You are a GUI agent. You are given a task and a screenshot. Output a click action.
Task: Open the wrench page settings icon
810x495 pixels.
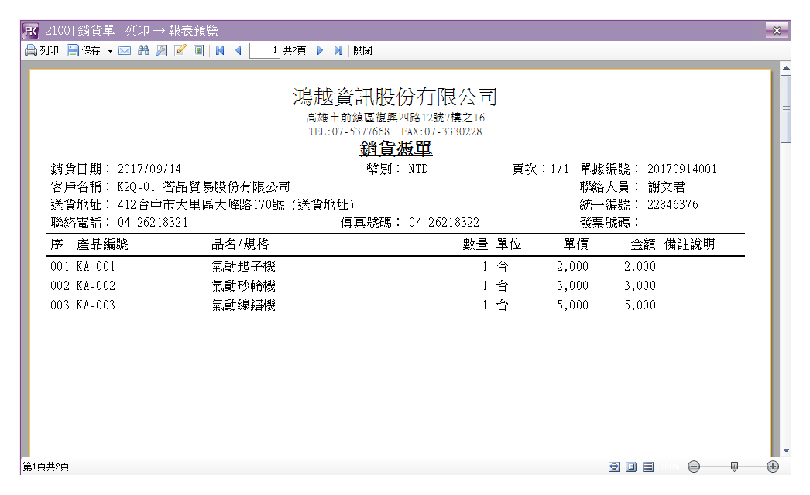pyautogui.click(x=162, y=50)
